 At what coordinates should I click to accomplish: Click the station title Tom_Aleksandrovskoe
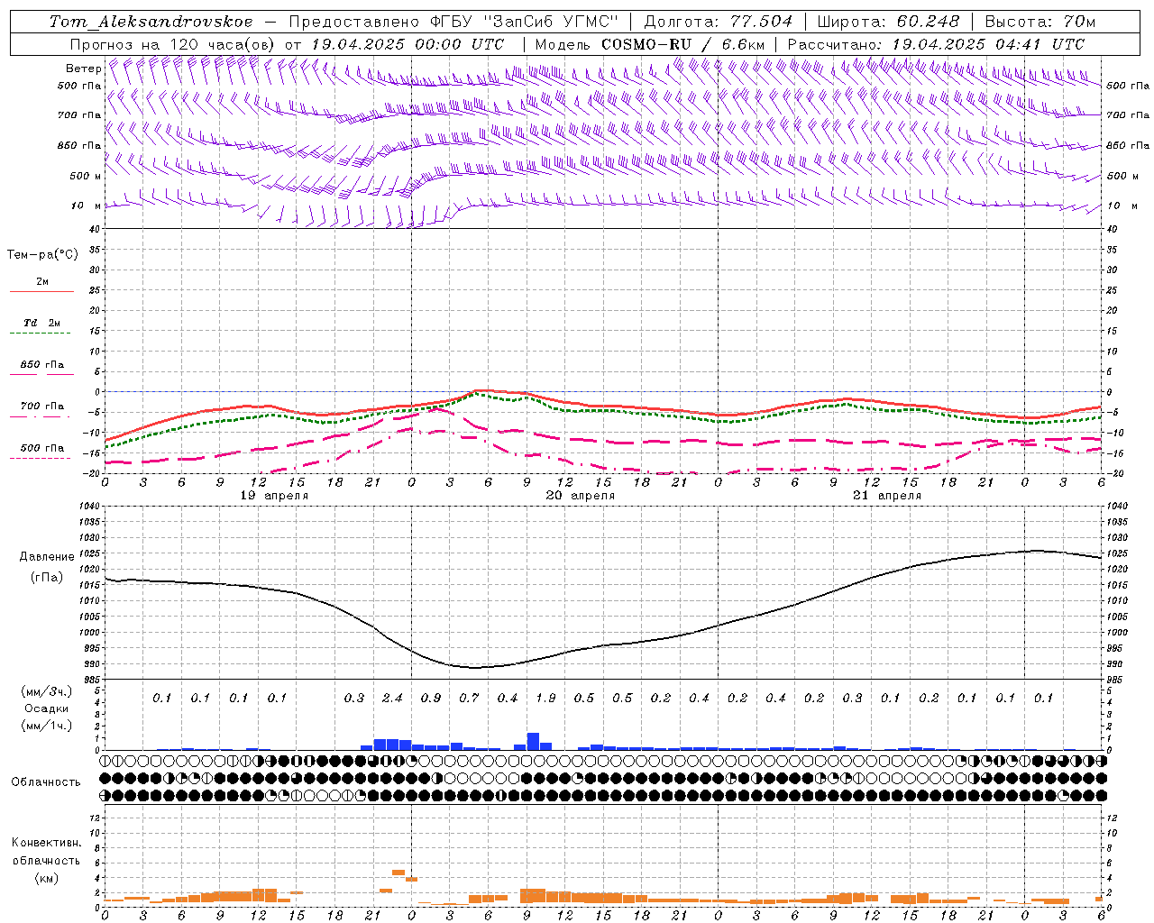click(x=151, y=22)
